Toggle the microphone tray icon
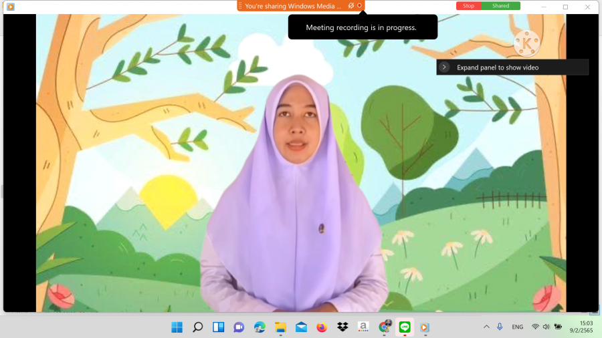This screenshot has width=602, height=338. (x=500, y=327)
